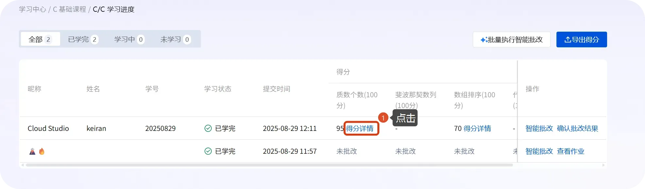Select the 已学完 tab
The image size is (645, 189).
pos(83,39)
